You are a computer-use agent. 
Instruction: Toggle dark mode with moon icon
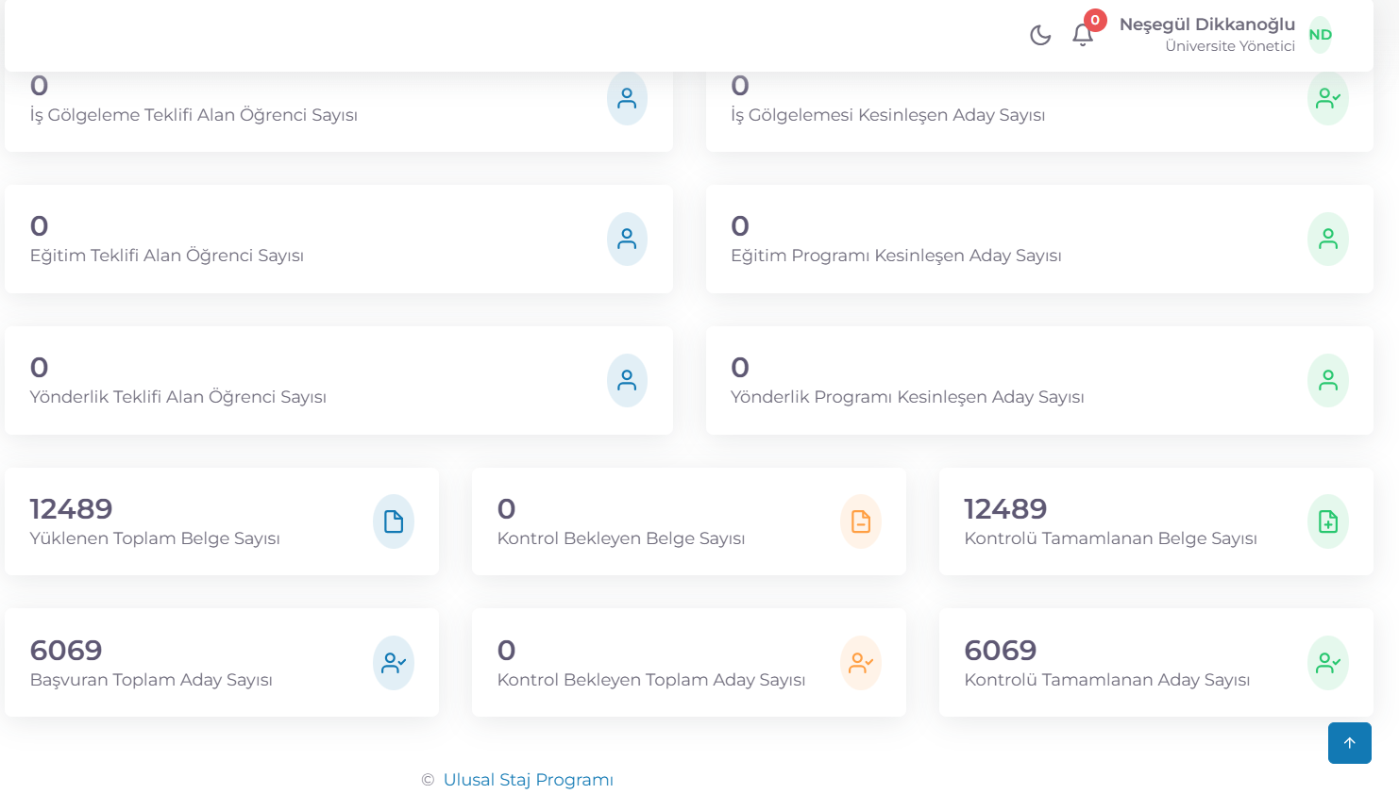(x=1040, y=35)
